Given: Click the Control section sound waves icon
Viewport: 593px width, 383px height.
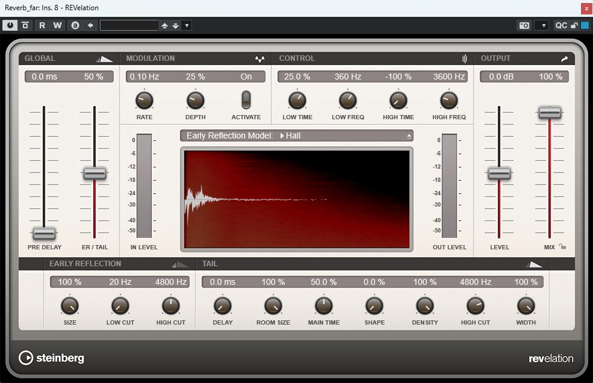Looking at the screenshot, I should [464, 59].
